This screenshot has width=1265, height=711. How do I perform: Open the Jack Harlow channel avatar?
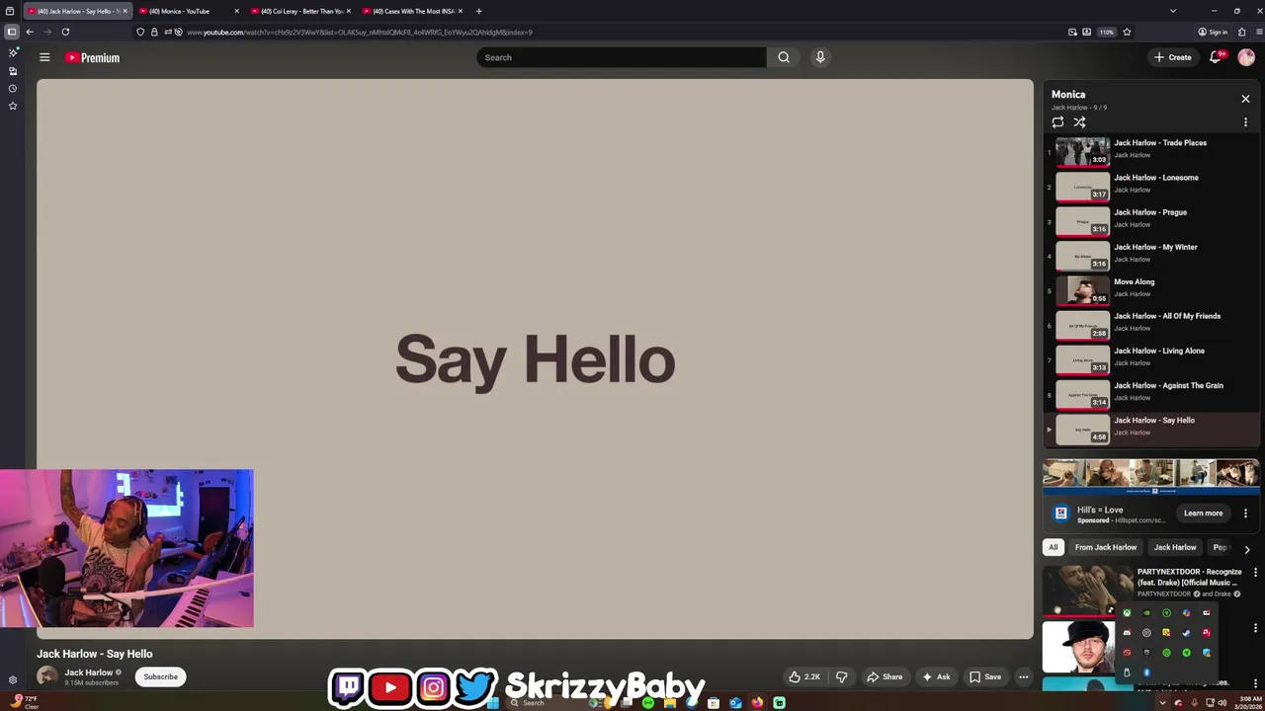[46, 676]
